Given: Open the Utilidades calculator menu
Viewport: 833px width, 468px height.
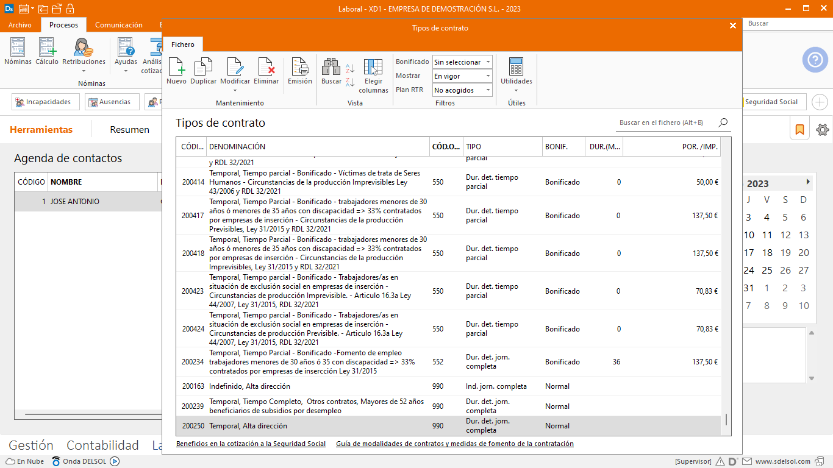Looking at the screenshot, I should pos(516,74).
